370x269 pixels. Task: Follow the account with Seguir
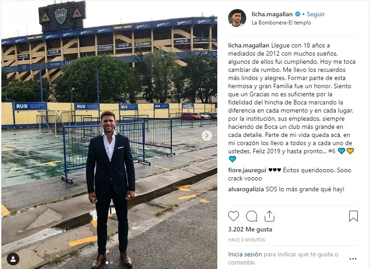pos(316,14)
